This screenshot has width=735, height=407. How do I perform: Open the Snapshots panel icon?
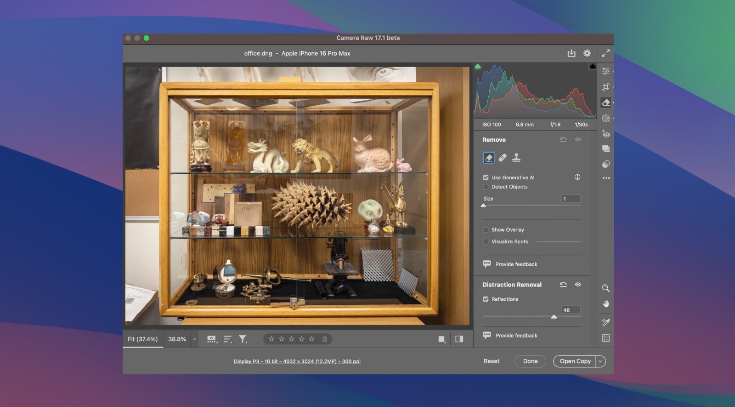pos(606,149)
